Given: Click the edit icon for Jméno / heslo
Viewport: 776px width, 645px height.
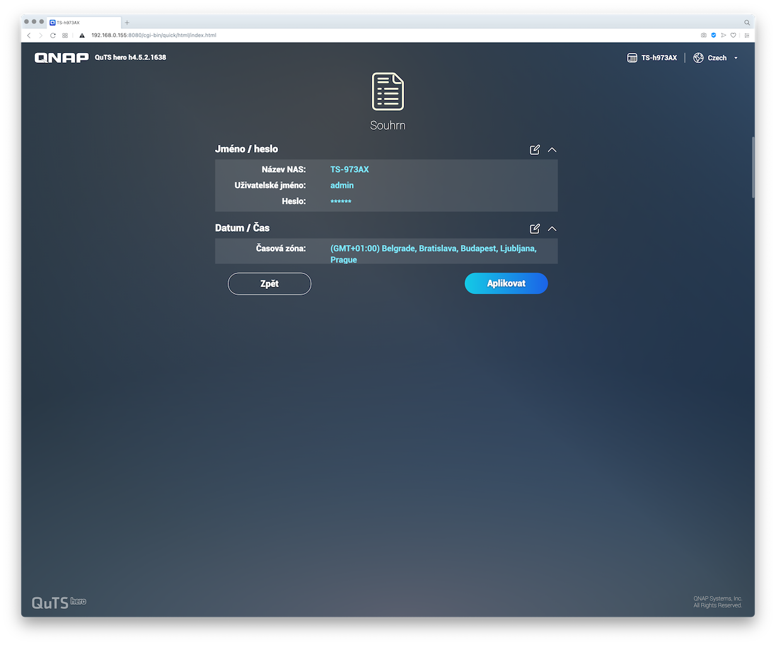Looking at the screenshot, I should (x=535, y=150).
